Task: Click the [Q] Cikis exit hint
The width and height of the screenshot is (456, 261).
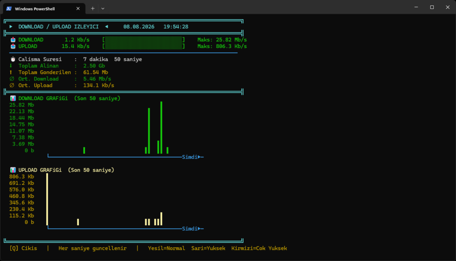Action: tap(23, 249)
